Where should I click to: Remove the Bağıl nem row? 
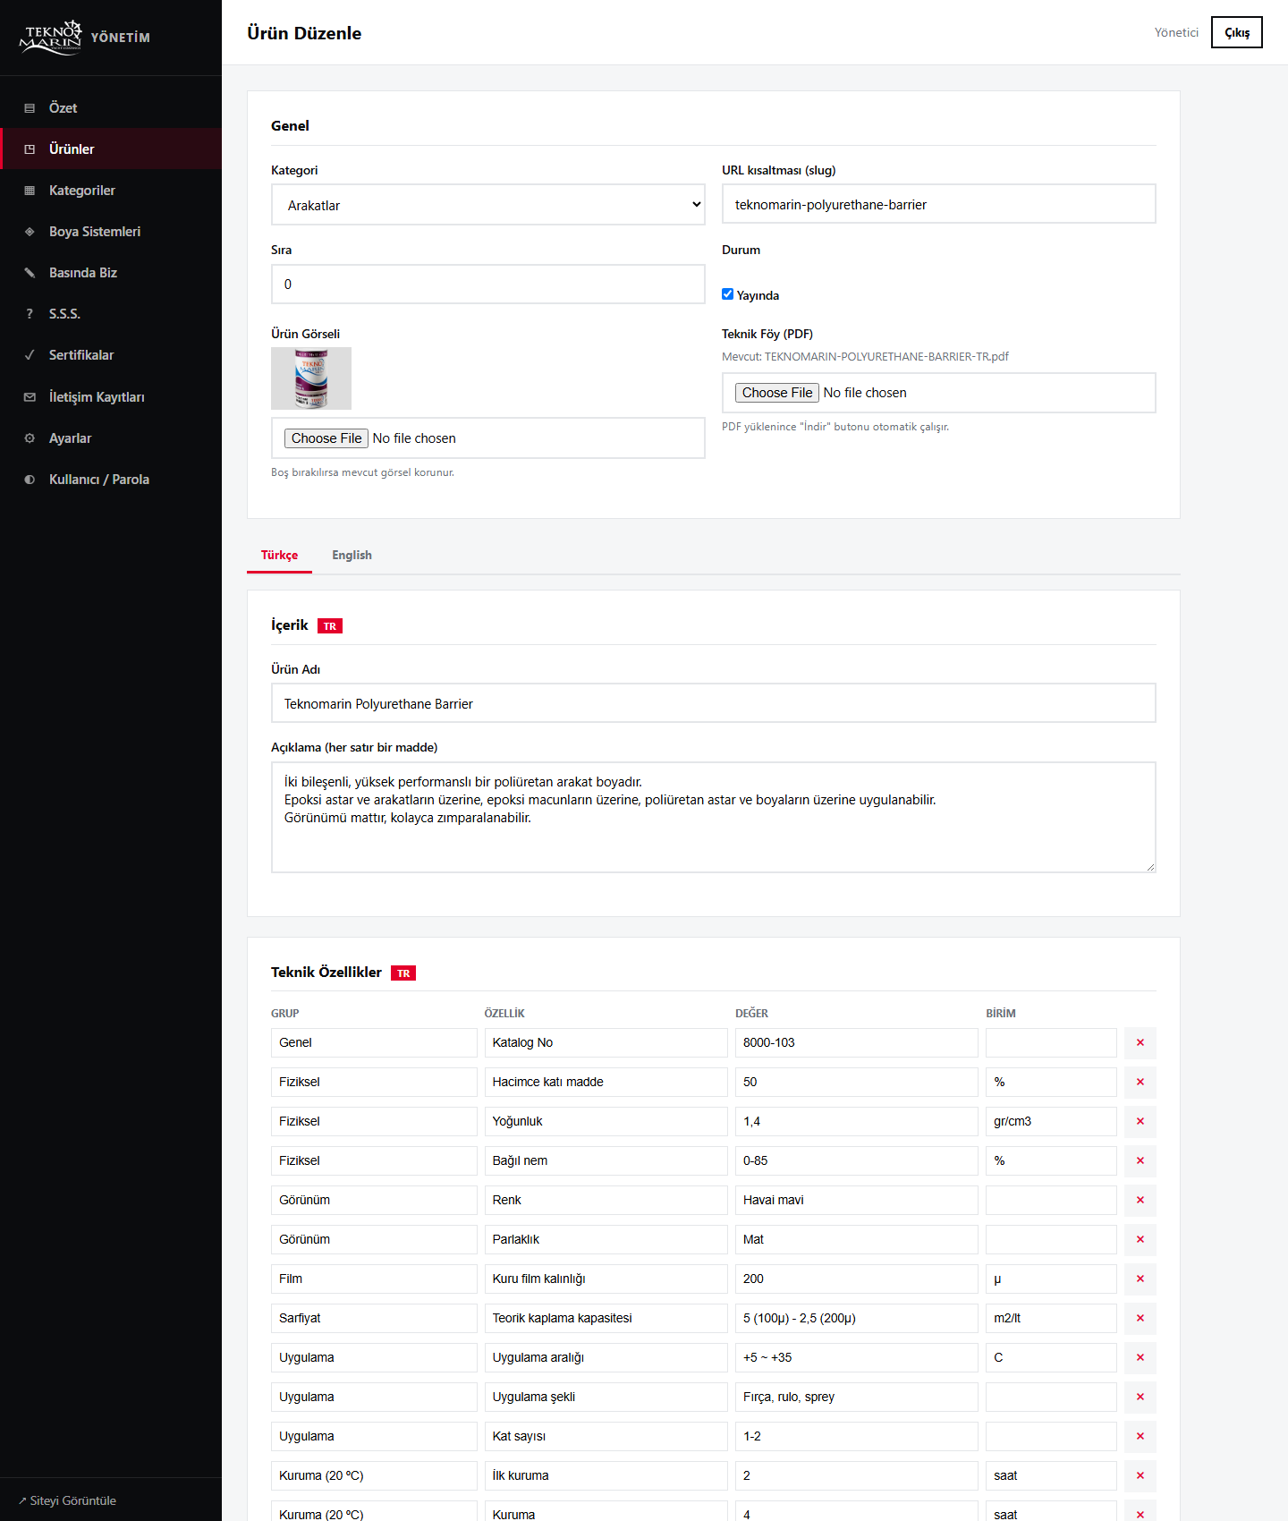point(1140,1160)
